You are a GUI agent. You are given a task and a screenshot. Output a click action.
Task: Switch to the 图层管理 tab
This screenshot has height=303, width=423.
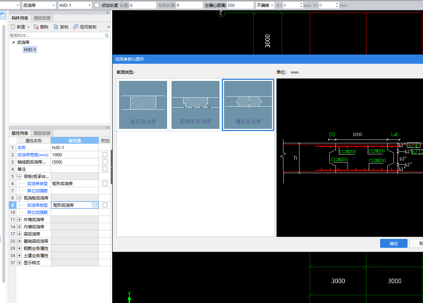(42, 133)
